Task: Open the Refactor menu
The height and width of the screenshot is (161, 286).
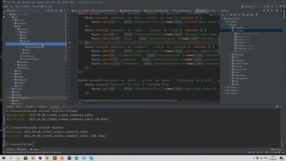Action: point(41,2)
